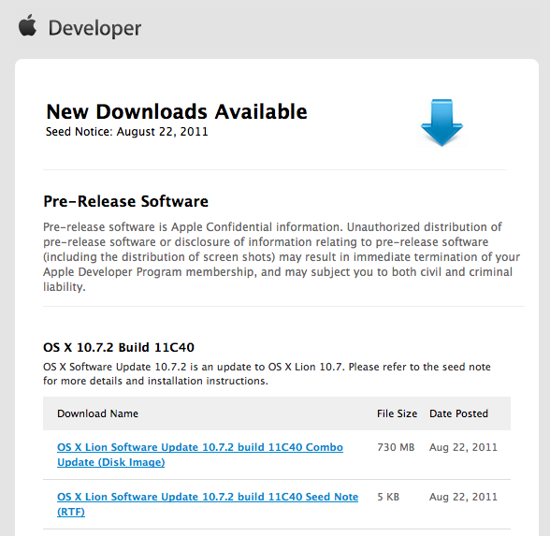
Task: Click the OS X 10.7.2 Build 11C40 heading
Action: tap(119, 347)
